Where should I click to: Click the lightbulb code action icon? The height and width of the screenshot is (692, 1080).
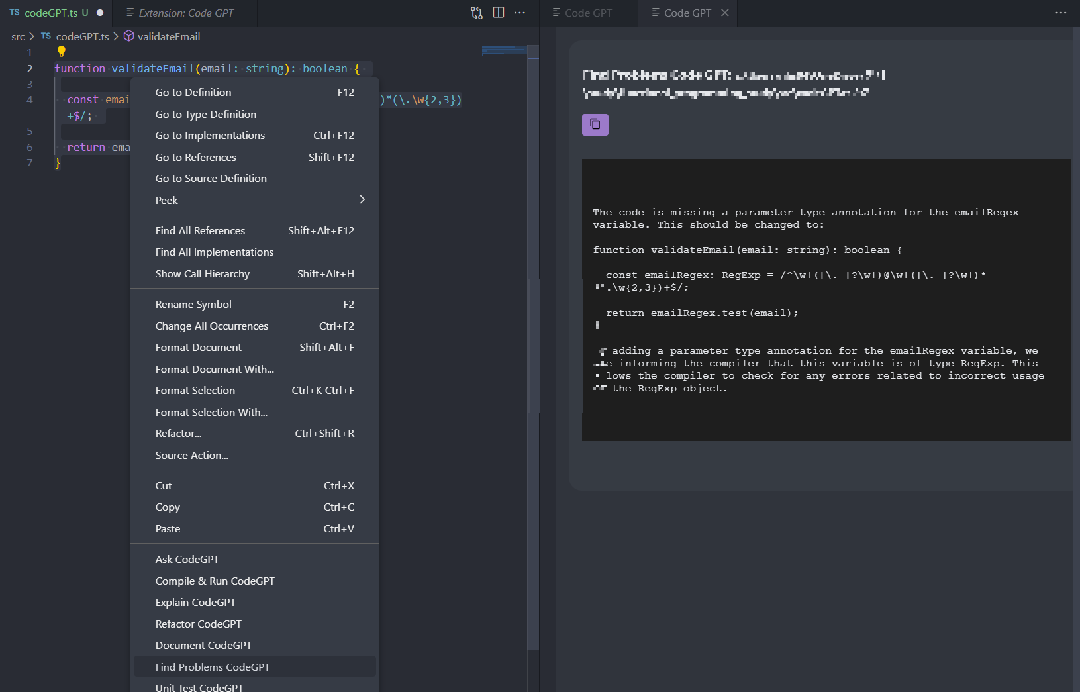click(61, 51)
